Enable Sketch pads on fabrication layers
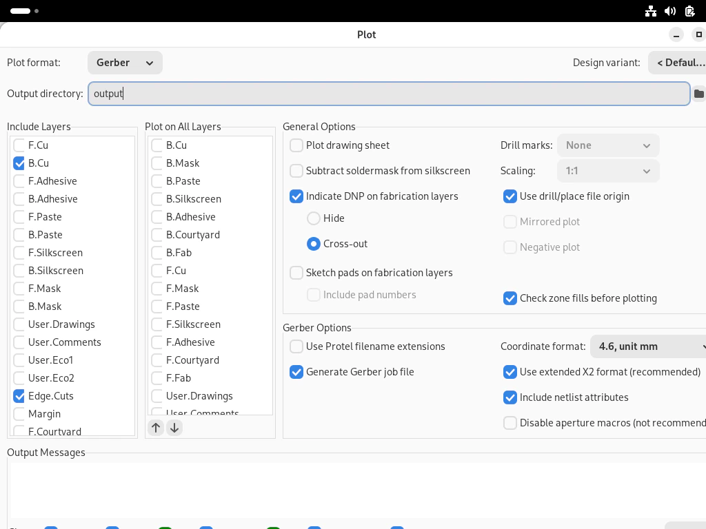Screen dimensions: 706x529 tap(296, 273)
